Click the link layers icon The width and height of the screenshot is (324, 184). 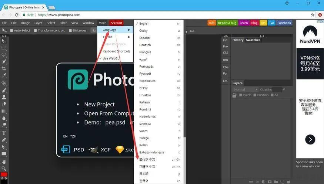pos(251,182)
